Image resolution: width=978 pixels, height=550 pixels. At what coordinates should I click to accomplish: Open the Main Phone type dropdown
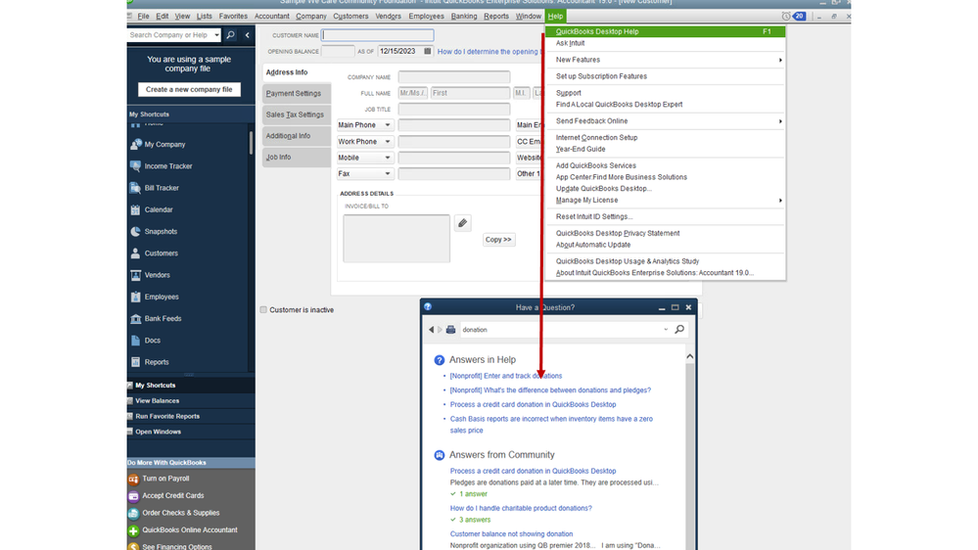pos(388,125)
